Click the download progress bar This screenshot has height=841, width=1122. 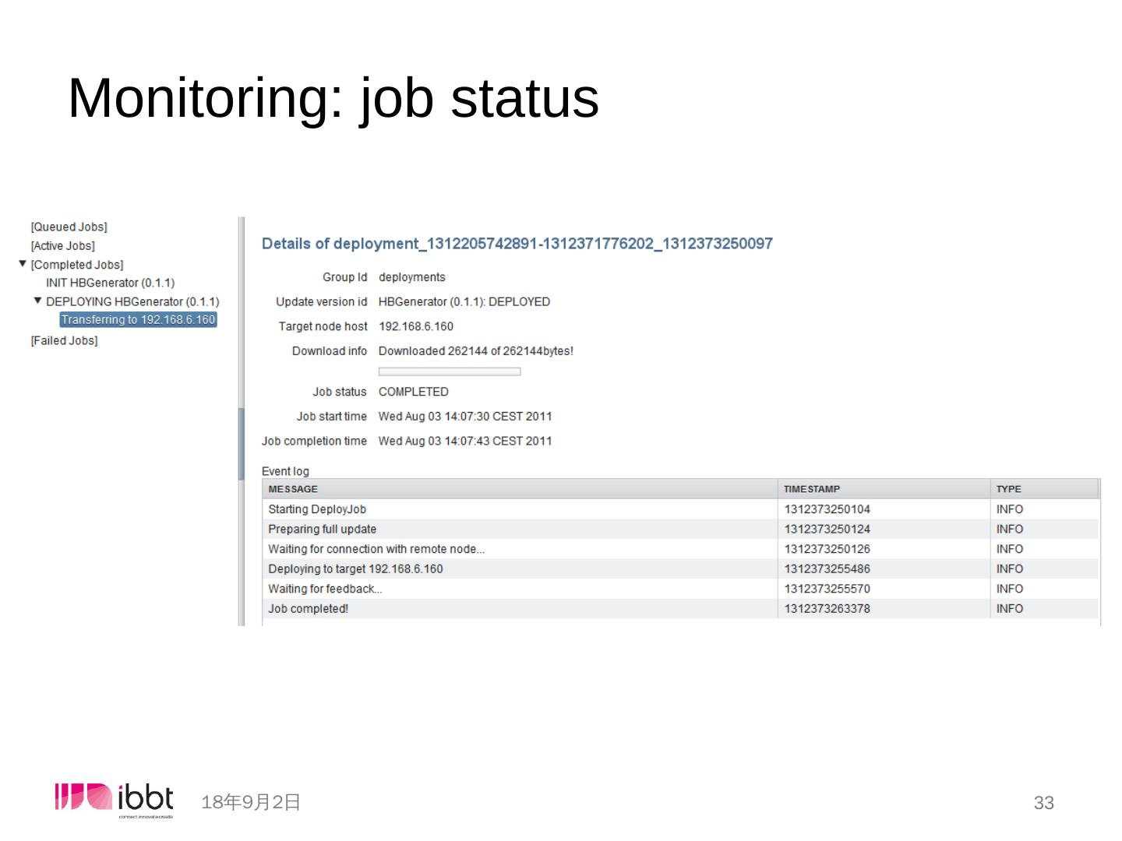tap(449, 371)
